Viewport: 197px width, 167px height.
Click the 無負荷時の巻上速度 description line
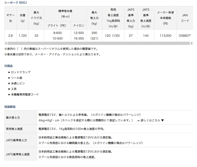point(67,157)
